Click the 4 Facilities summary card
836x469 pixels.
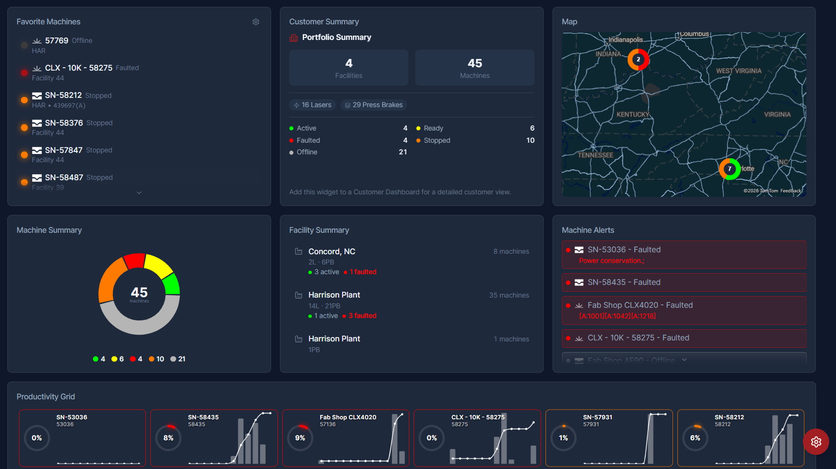click(348, 68)
